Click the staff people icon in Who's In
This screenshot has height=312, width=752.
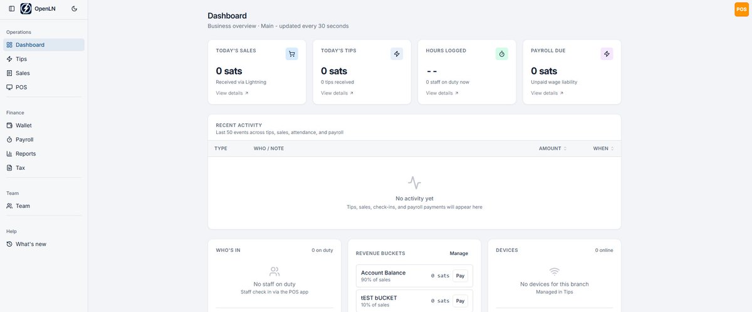tap(274, 272)
